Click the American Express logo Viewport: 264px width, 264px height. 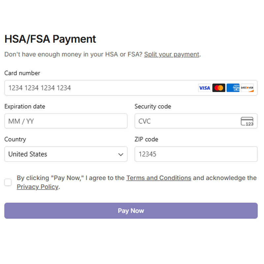[233, 88]
